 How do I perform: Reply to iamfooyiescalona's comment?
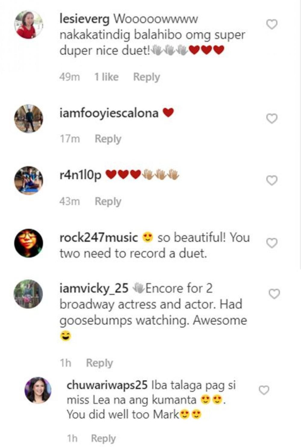108,139
